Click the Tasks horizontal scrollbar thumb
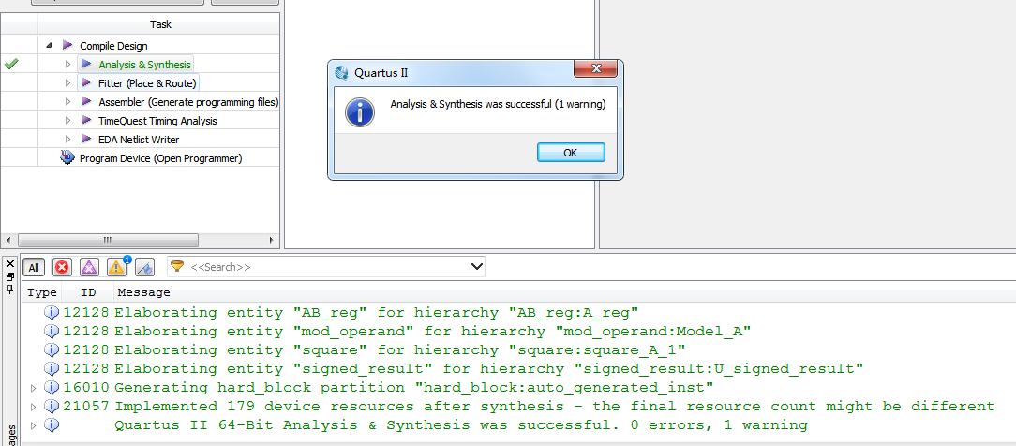The image size is (1016, 446). pyautogui.click(x=108, y=240)
